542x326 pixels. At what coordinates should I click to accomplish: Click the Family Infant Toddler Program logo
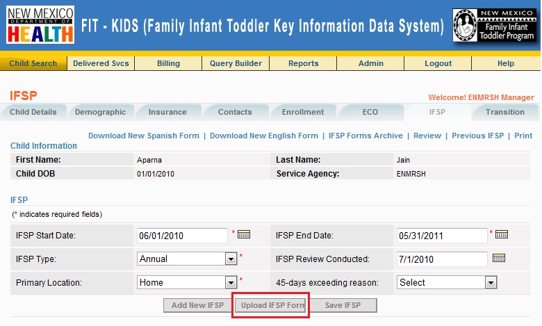(495, 25)
